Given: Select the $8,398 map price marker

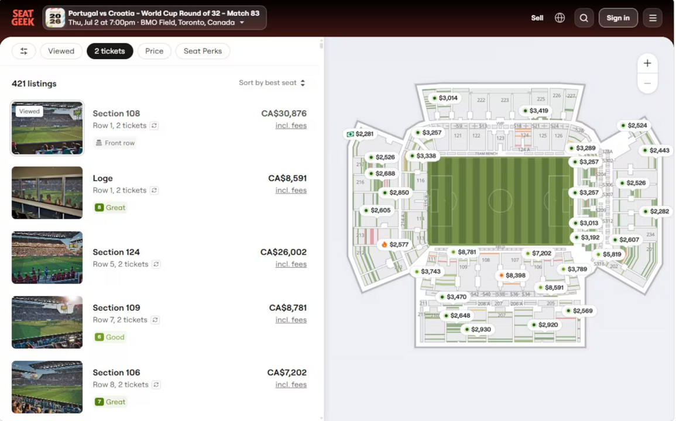Looking at the screenshot, I should (512, 275).
